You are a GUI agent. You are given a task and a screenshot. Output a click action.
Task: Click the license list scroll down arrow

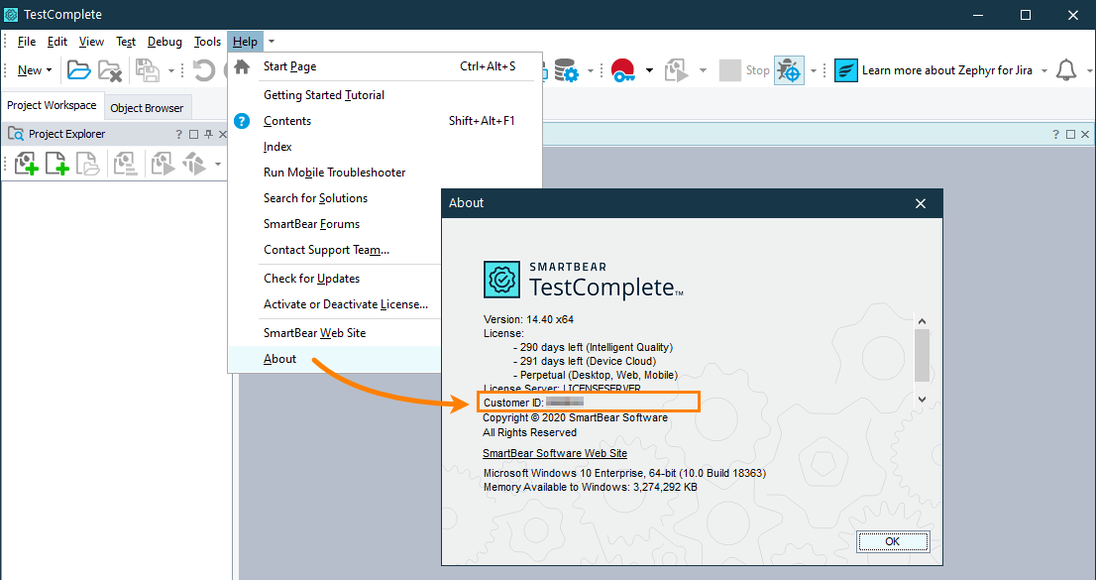922,399
